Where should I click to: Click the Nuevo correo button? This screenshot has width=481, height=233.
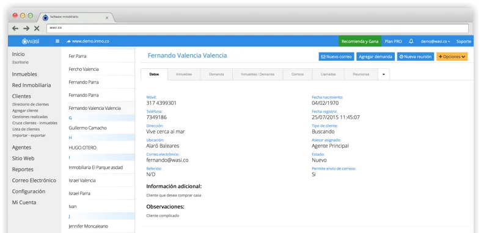click(x=336, y=57)
